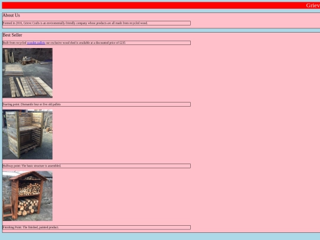Click the half-built shed structure photo
Viewport: 320px width, 240px height.
pyautogui.click(x=27, y=135)
